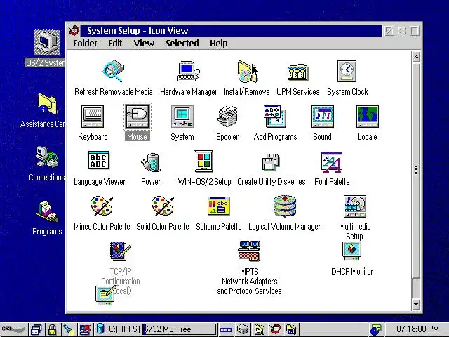Click the OS/2 Warp button in WarpCenter

[14, 329]
